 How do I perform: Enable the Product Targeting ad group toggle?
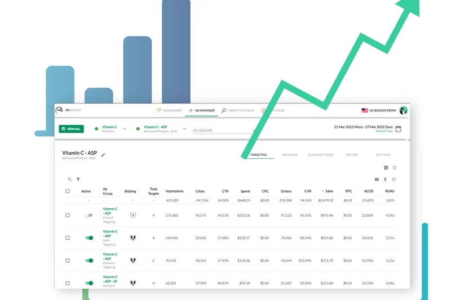(89, 216)
